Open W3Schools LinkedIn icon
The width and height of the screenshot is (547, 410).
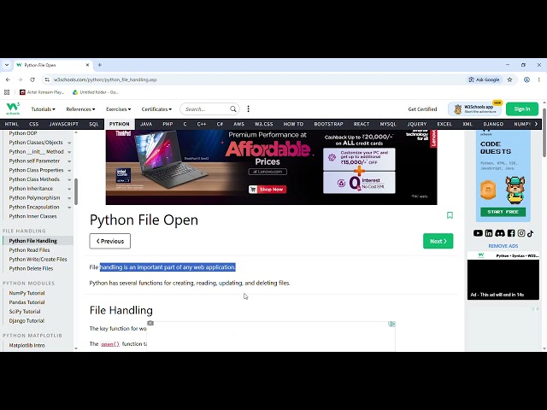tap(489, 233)
